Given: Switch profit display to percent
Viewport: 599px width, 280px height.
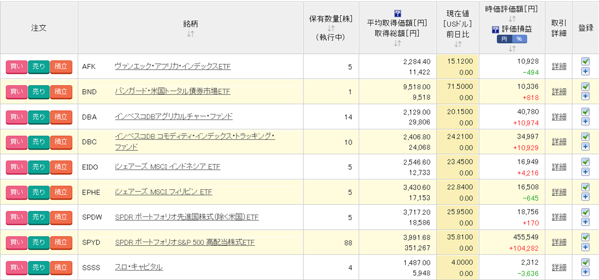Looking at the screenshot, I should point(519,39).
